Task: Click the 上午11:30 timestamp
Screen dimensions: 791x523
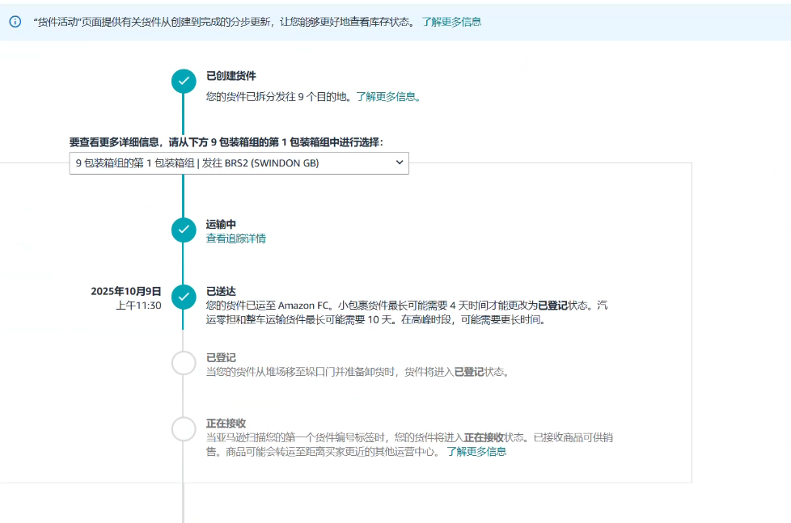Action: [x=138, y=306]
